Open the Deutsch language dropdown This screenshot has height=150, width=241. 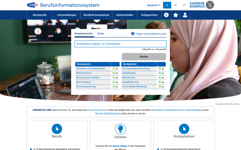coord(154,5)
